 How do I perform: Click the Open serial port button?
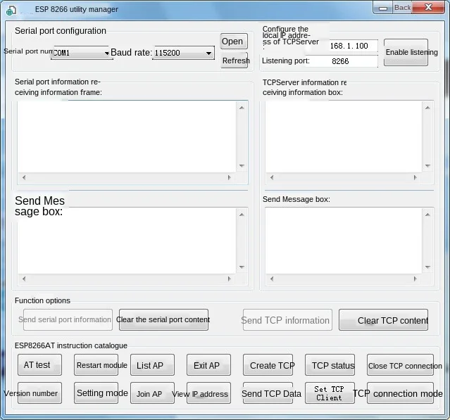click(x=234, y=42)
